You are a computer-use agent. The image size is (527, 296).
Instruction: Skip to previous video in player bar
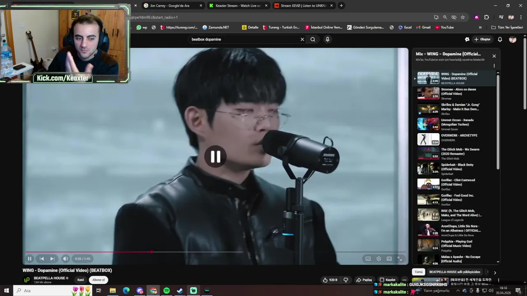[x=42, y=259]
